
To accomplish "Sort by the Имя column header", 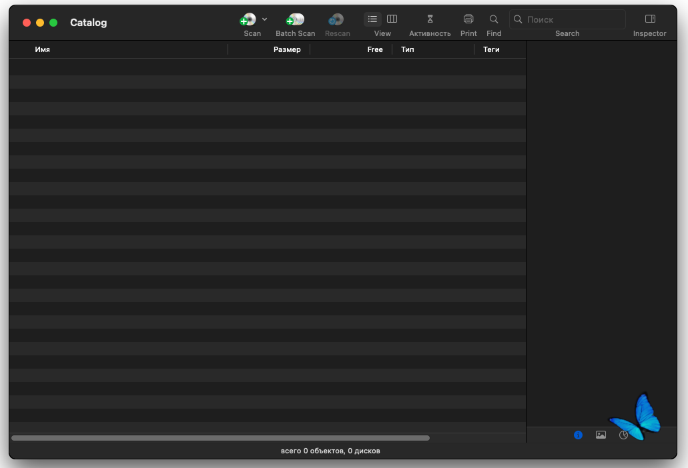I will coord(42,49).
